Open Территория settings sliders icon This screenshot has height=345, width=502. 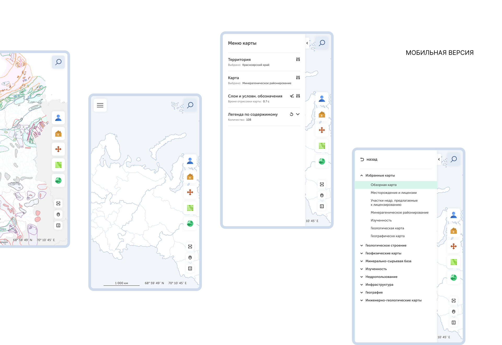point(298,60)
